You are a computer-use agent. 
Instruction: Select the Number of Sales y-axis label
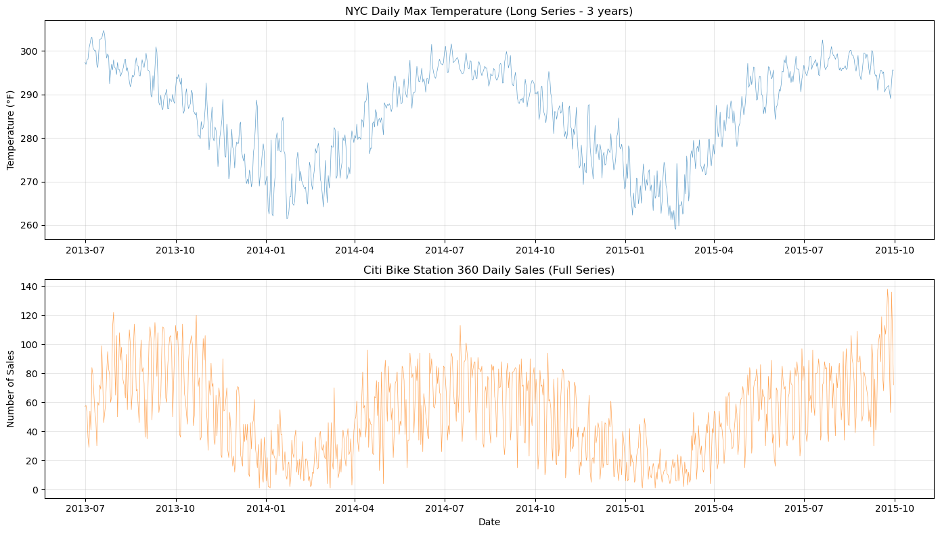click(11, 389)
